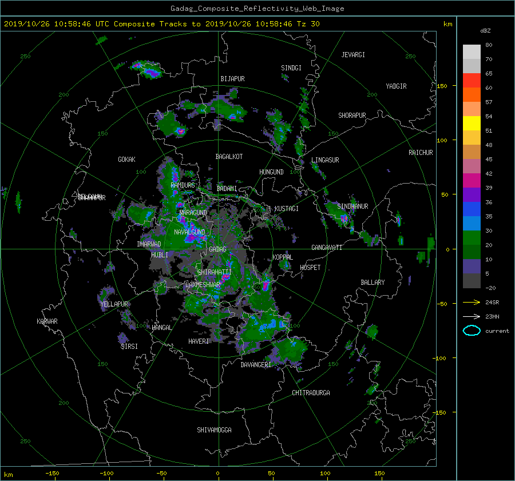Click the dBZ legend heading
515x481 pixels.
485,30
